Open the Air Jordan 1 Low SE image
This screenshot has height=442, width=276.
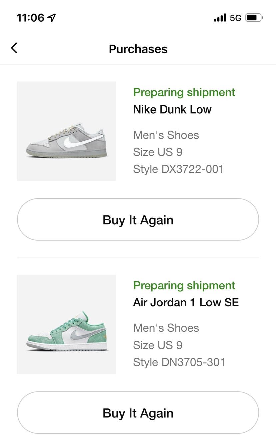coord(66,324)
